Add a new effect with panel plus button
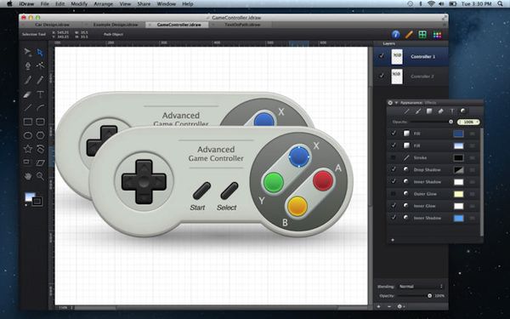 (x=393, y=240)
